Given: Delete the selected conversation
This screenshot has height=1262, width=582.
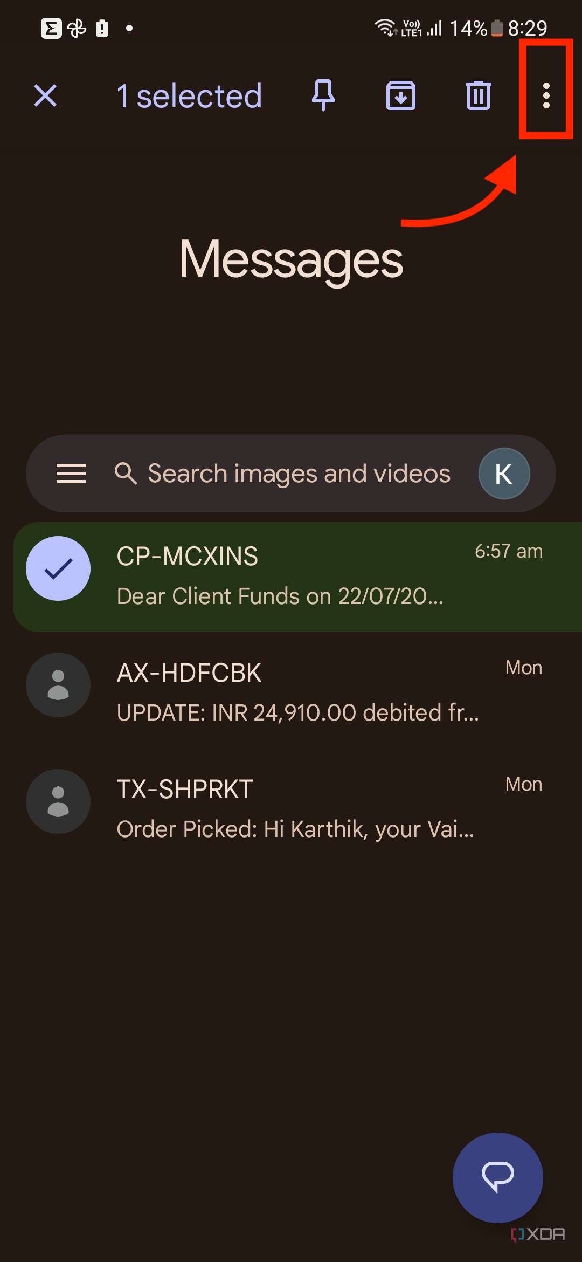Looking at the screenshot, I should tap(478, 96).
